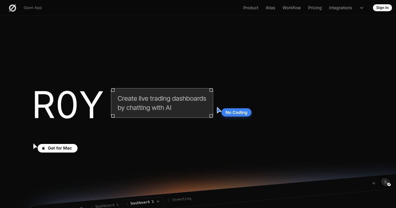Click the 'Create live trading dashboards' text box

[x=162, y=103]
